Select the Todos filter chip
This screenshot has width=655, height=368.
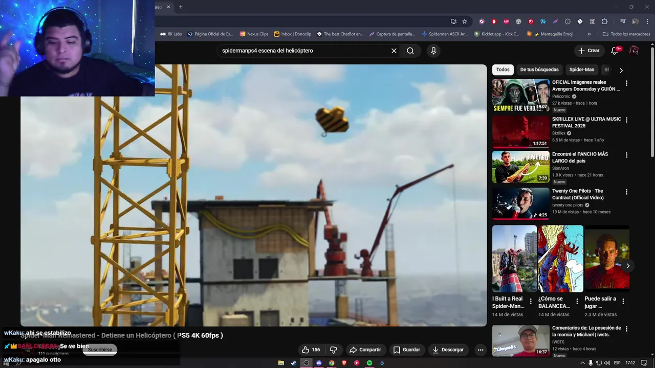point(503,70)
